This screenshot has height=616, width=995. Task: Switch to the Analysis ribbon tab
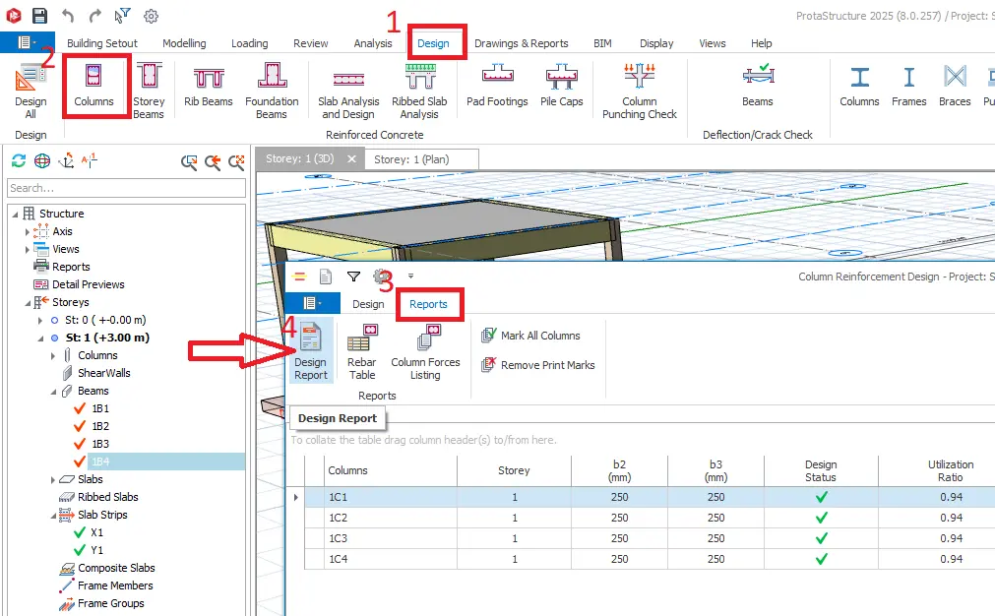pyautogui.click(x=372, y=43)
